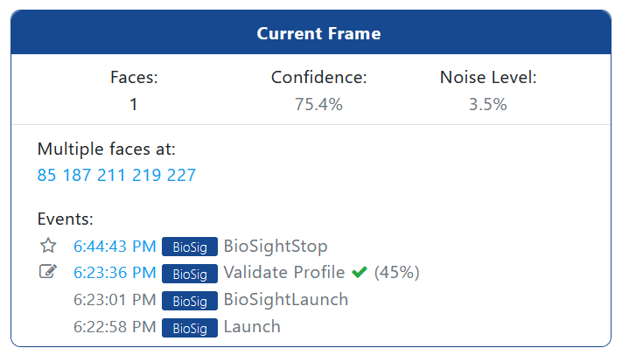The image size is (622, 362).
Task: Click the 75.4% confidence value
Action: pos(318,104)
